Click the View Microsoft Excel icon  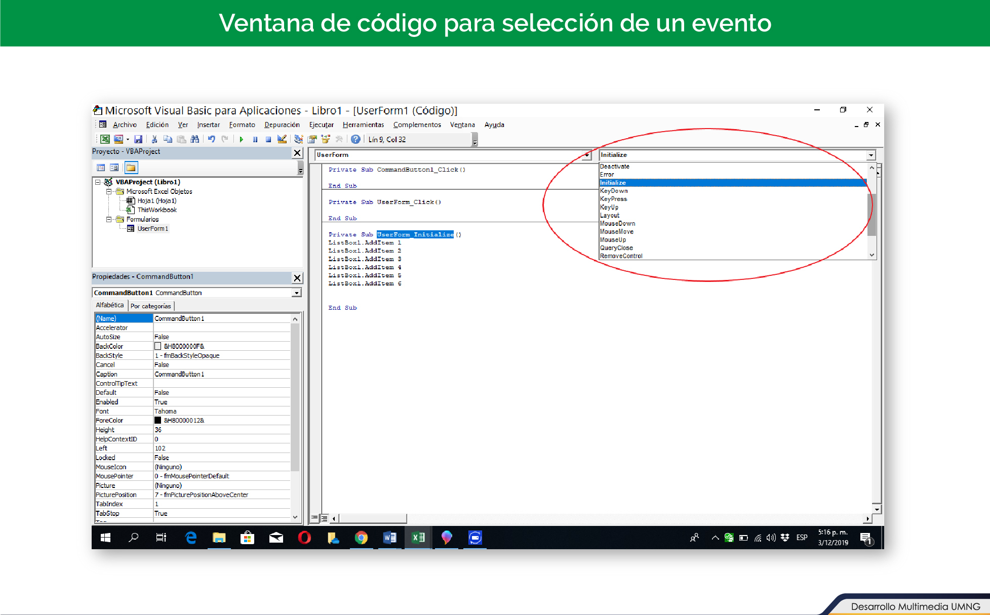tap(105, 139)
